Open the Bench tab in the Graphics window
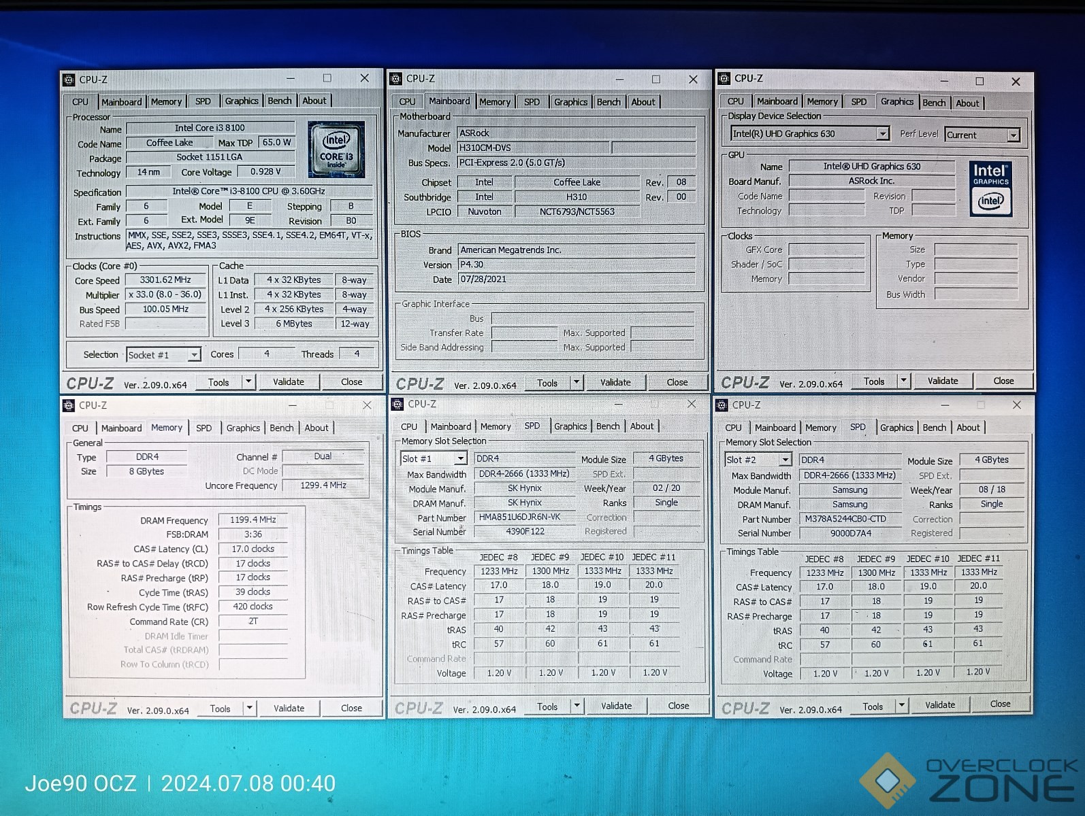Viewport: 1085px width, 816px height. pyautogui.click(x=934, y=103)
